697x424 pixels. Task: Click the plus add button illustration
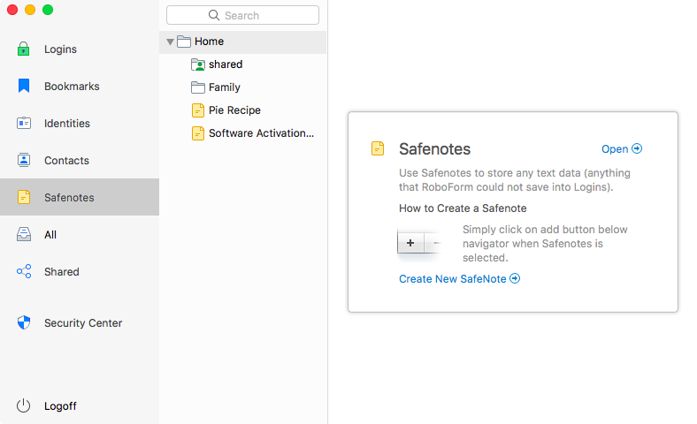(x=410, y=243)
